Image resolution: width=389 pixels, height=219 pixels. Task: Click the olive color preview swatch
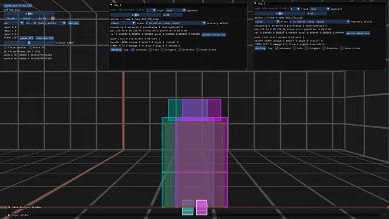53,18
